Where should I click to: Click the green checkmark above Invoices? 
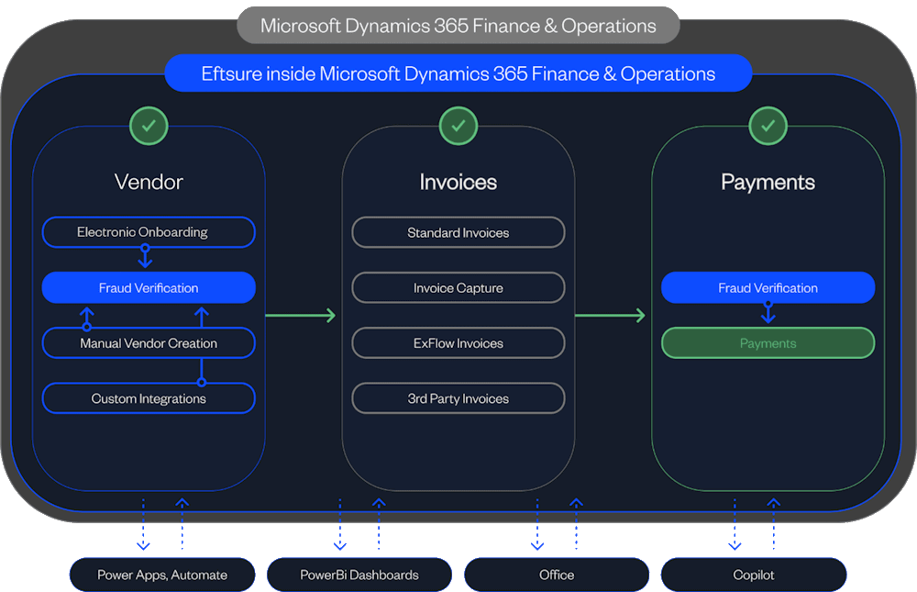[458, 126]
